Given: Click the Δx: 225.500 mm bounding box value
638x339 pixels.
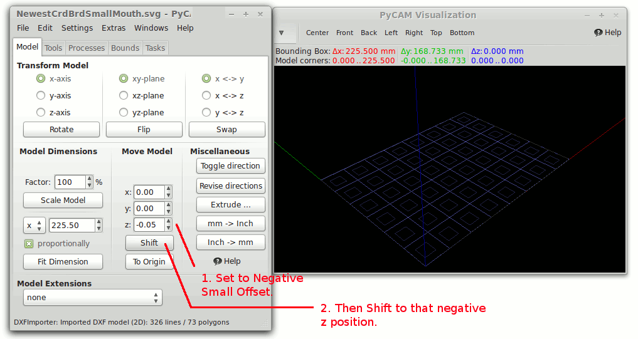Looking at the screenshot, I should coord(364,51).
